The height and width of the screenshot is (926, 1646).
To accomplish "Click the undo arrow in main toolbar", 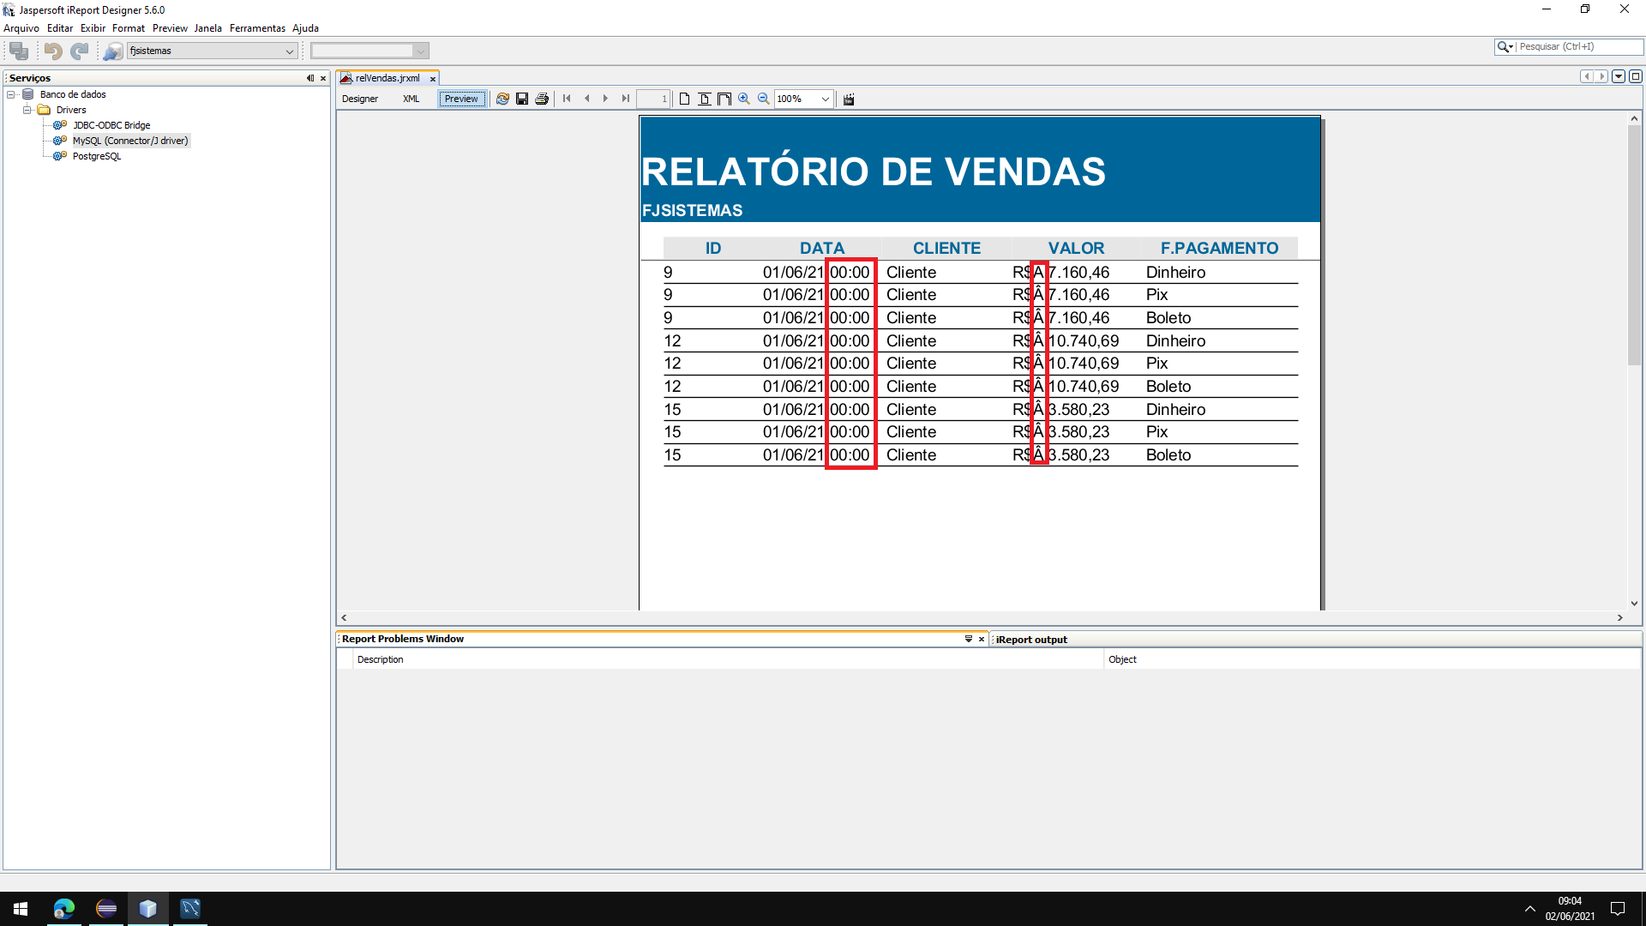I will [53, 51].
